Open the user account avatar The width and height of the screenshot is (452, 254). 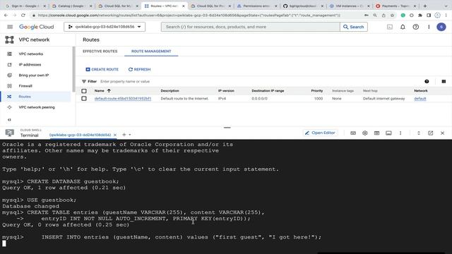click(x=441, y=27)
